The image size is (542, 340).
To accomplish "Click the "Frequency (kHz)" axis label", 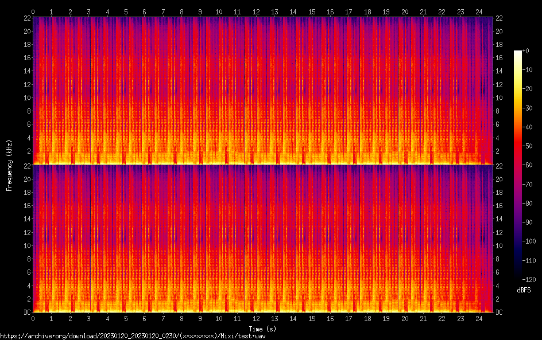I will (x=9, y=165).
